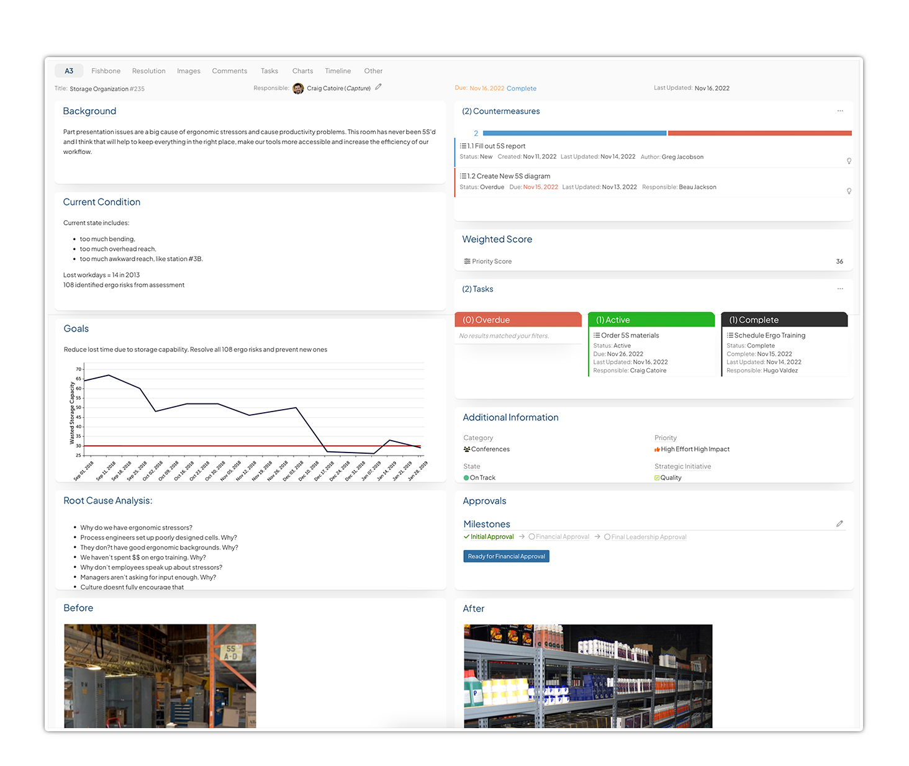Viewport: 909px width, 766px height.
Task: Select the Financial Approval milestone radio
Action: pos(531,537)
